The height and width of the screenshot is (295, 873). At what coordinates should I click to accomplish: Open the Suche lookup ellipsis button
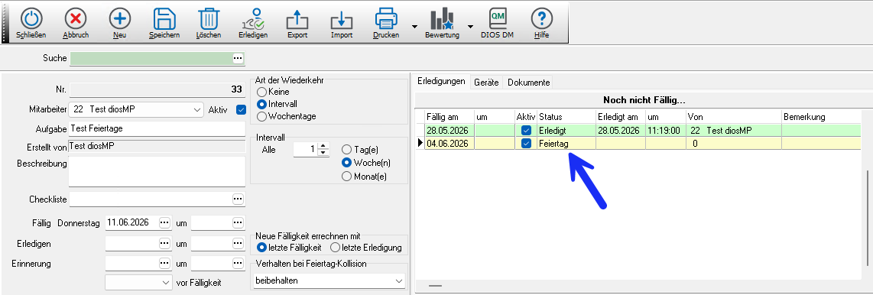(x=238, y=58)
